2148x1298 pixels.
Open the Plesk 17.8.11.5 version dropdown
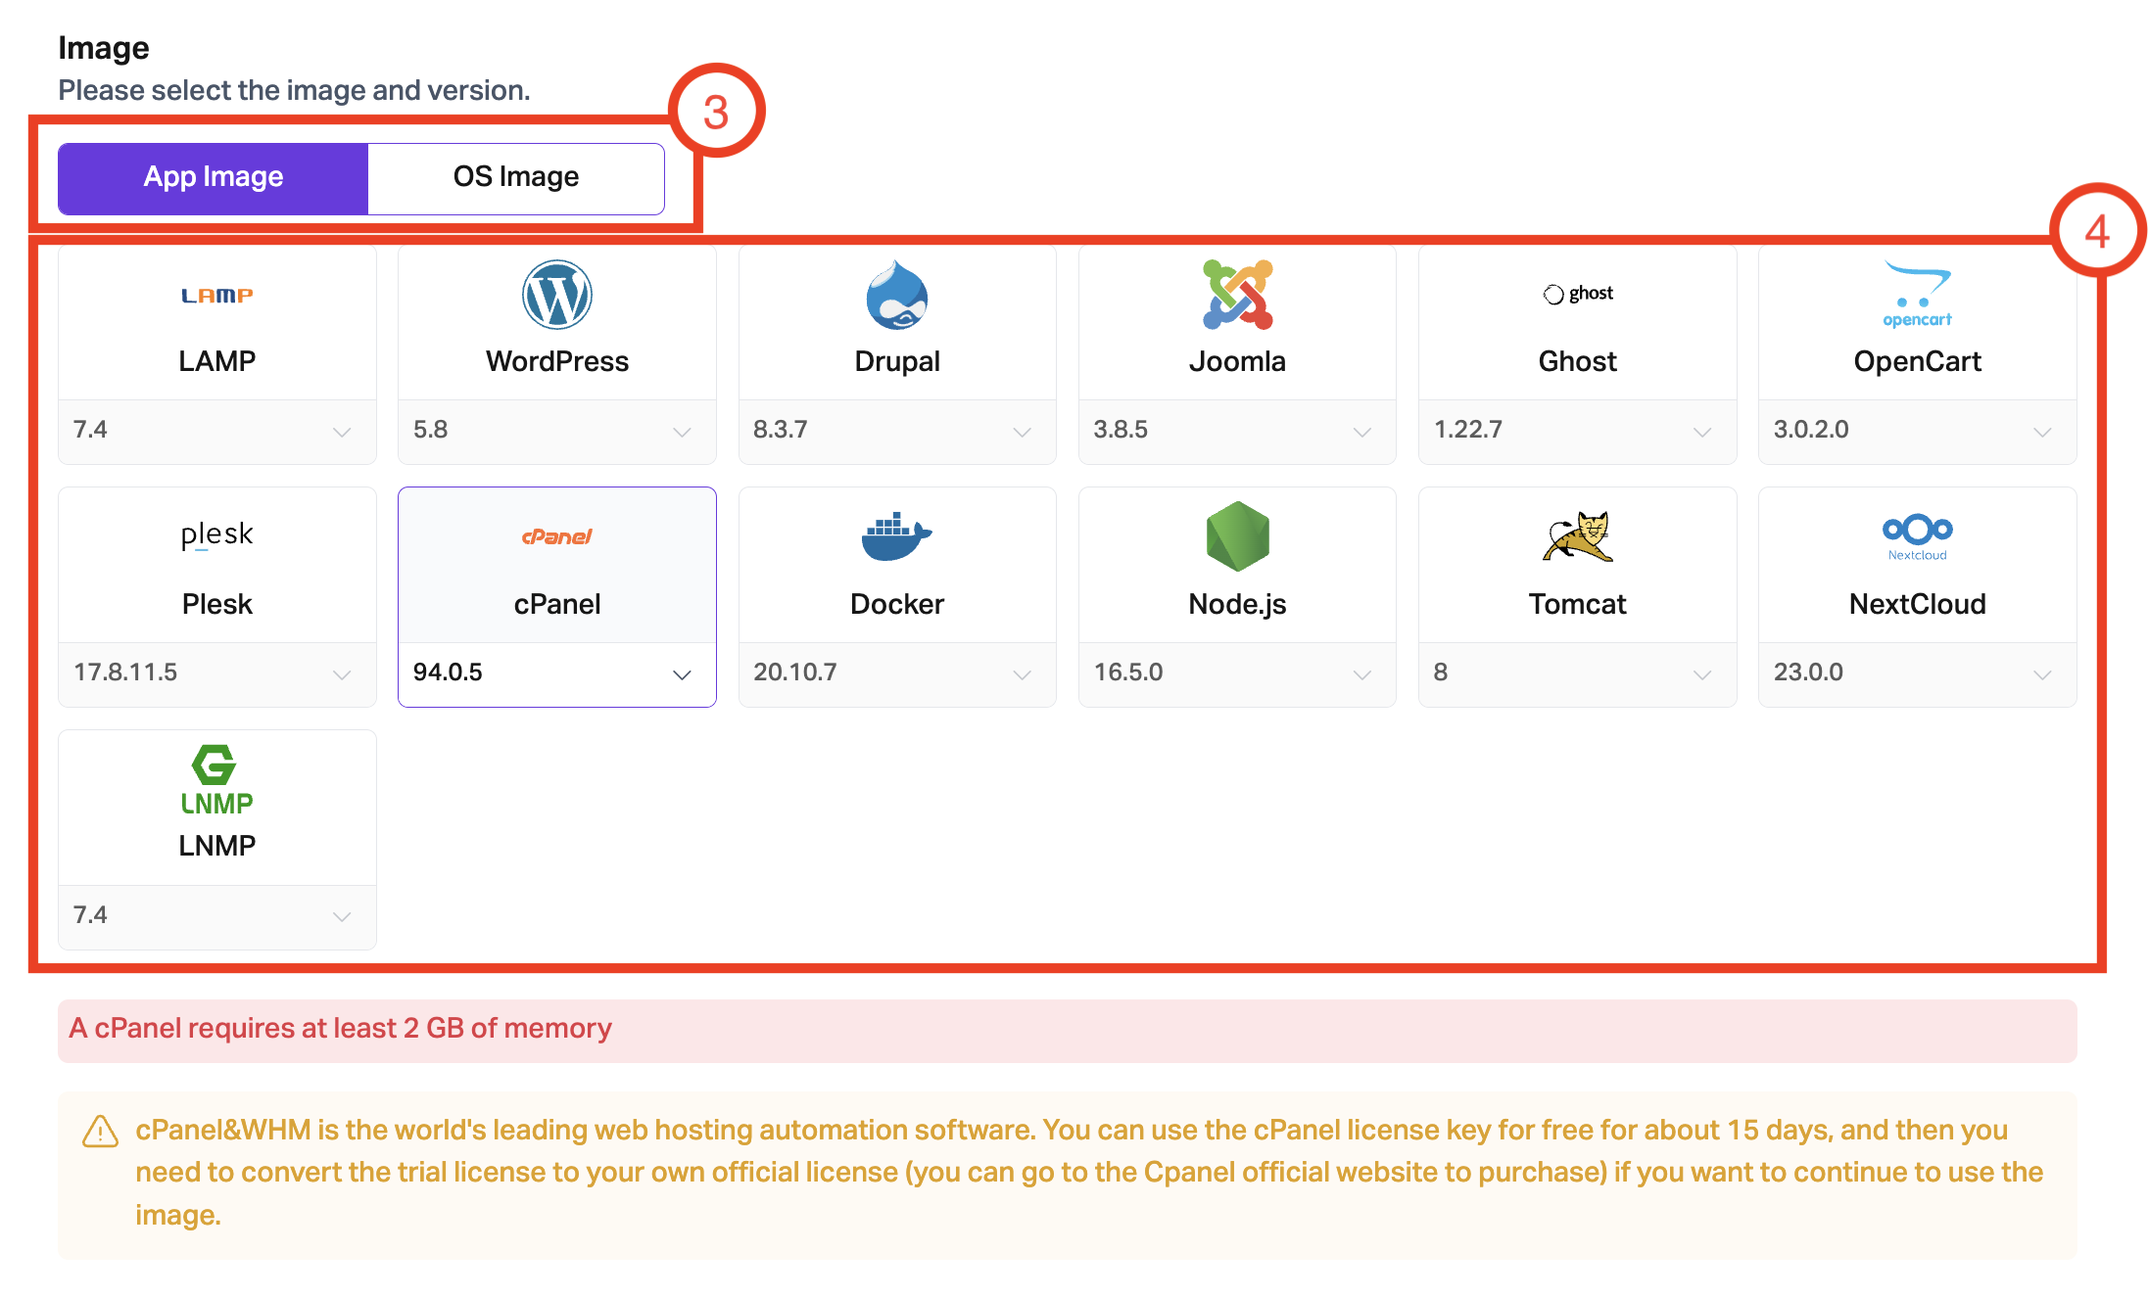tap(217, 673)
